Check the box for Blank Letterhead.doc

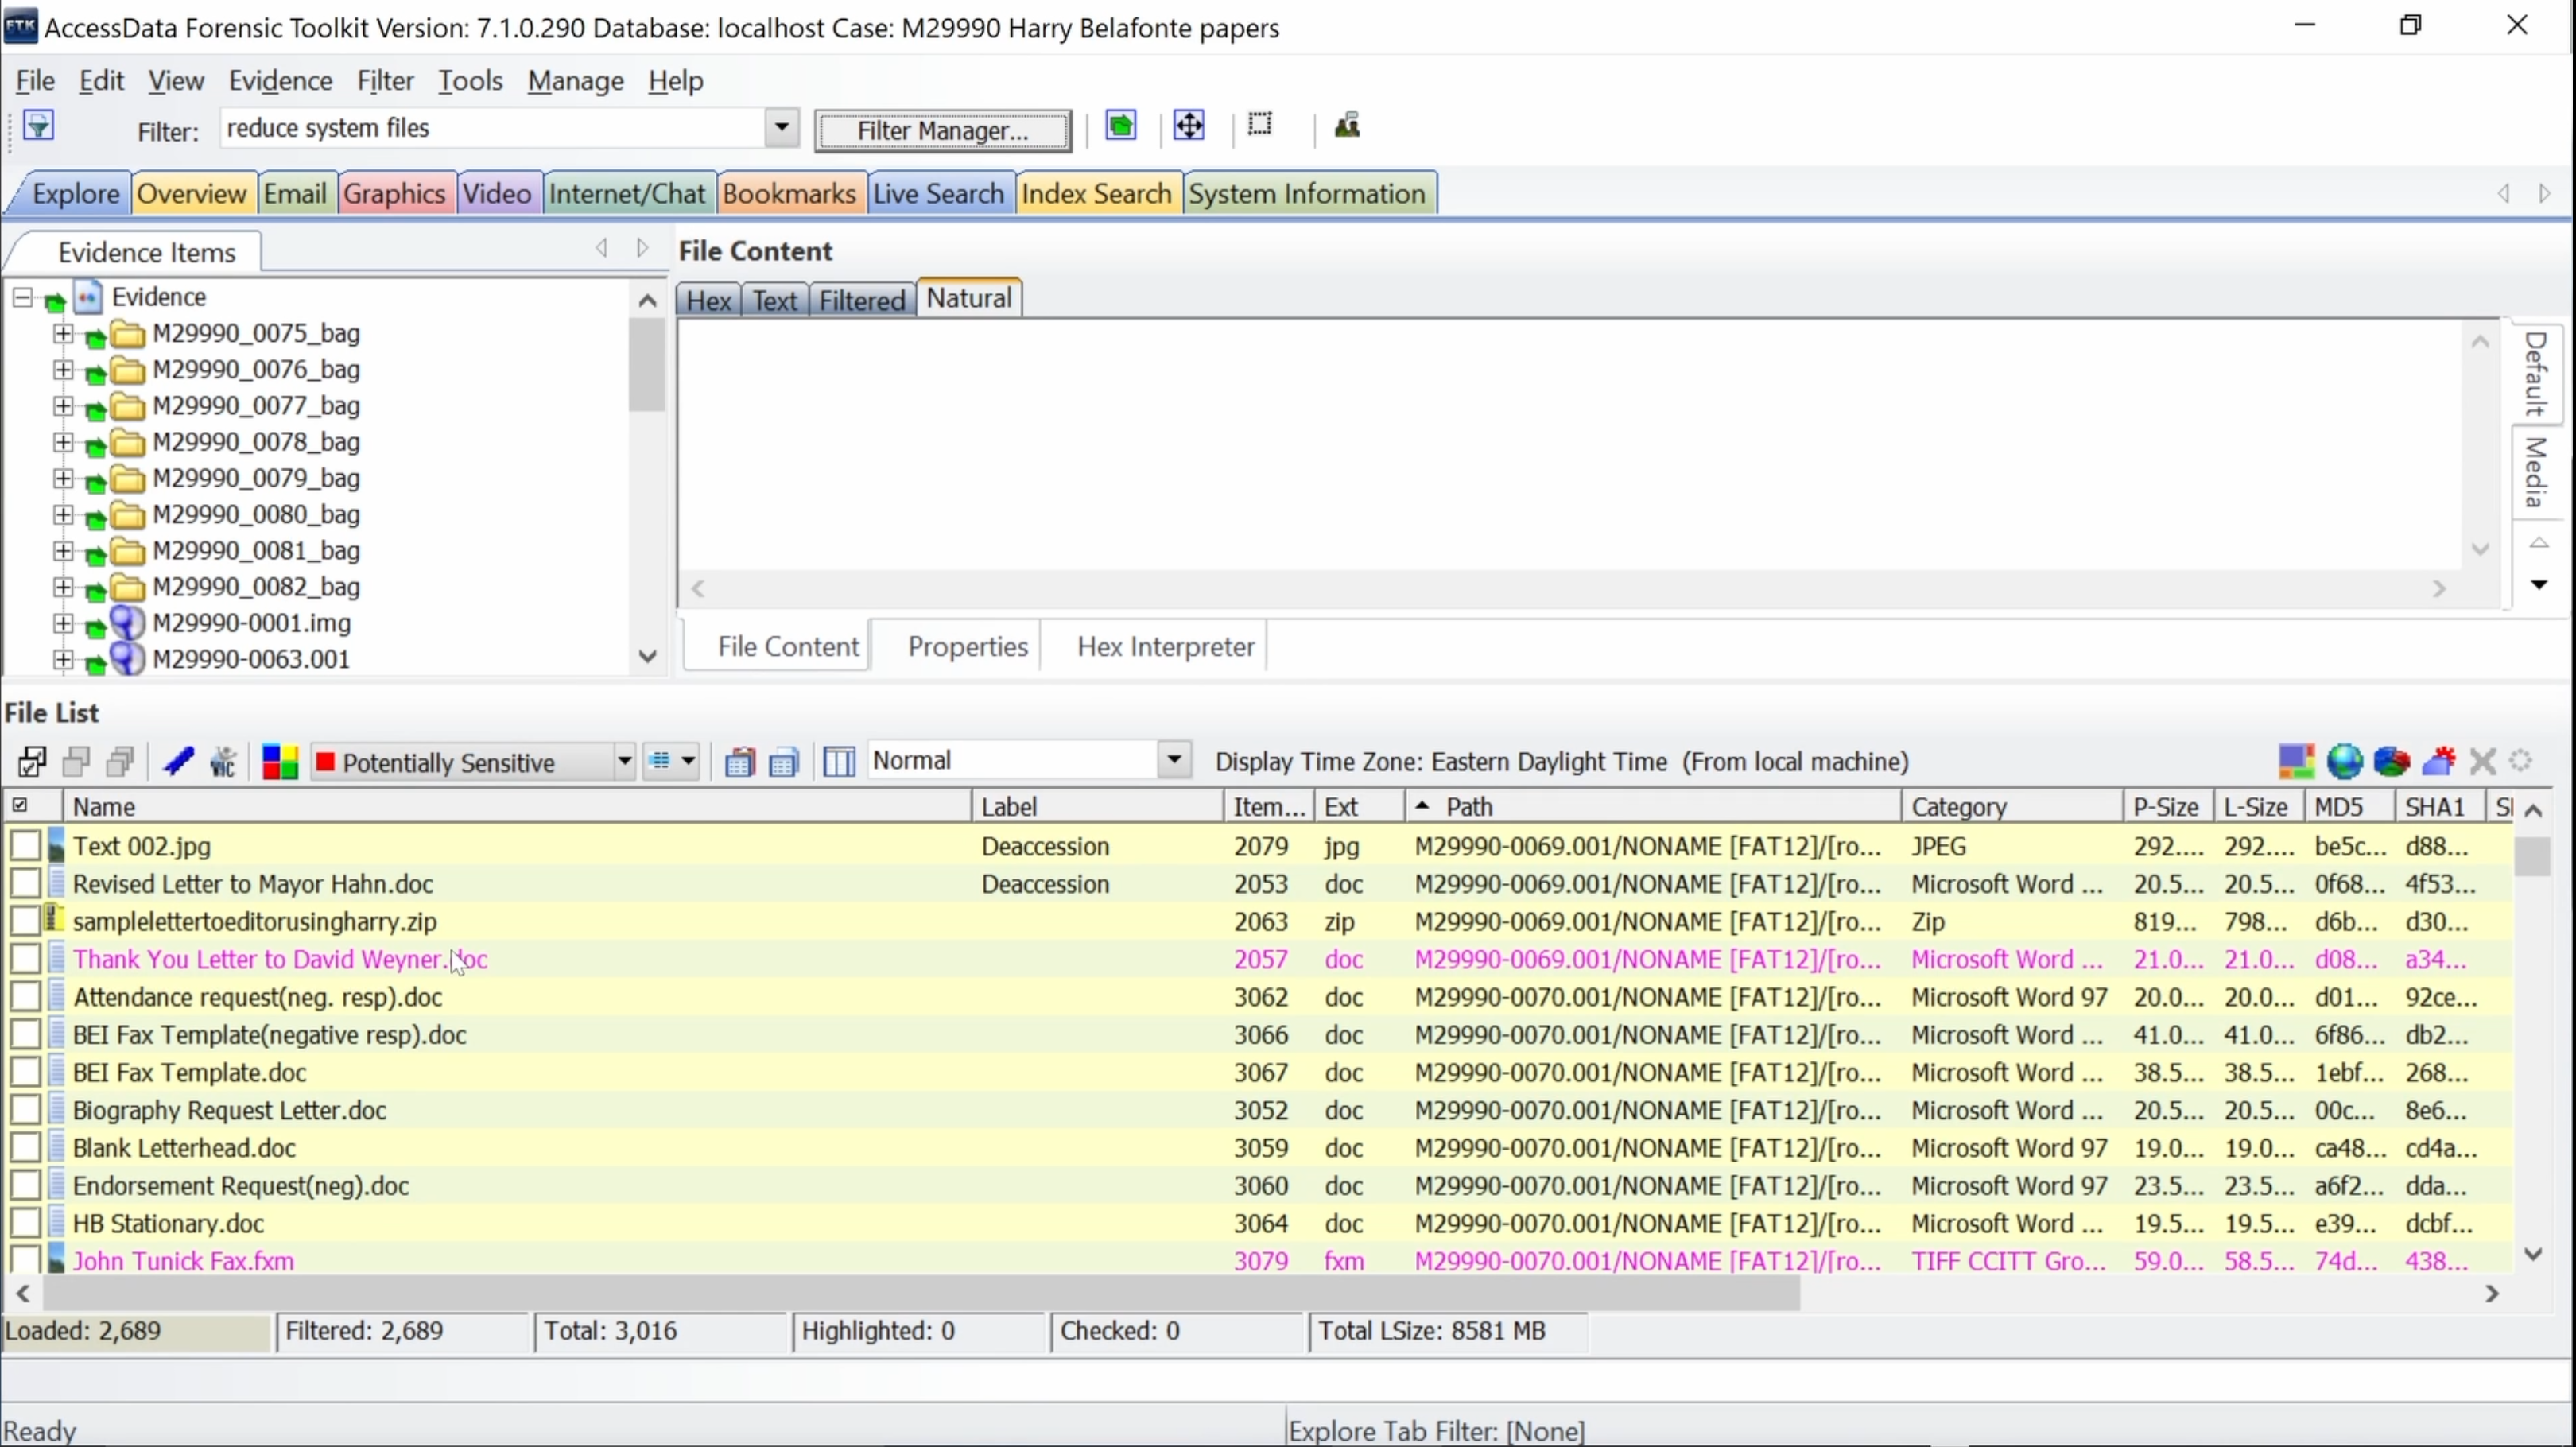coord(25,1148)
